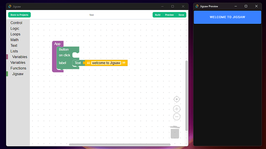Minimize the Jigsaw Preview window
266x149 pixels.
pyautogui.click(x=236, y=6)
